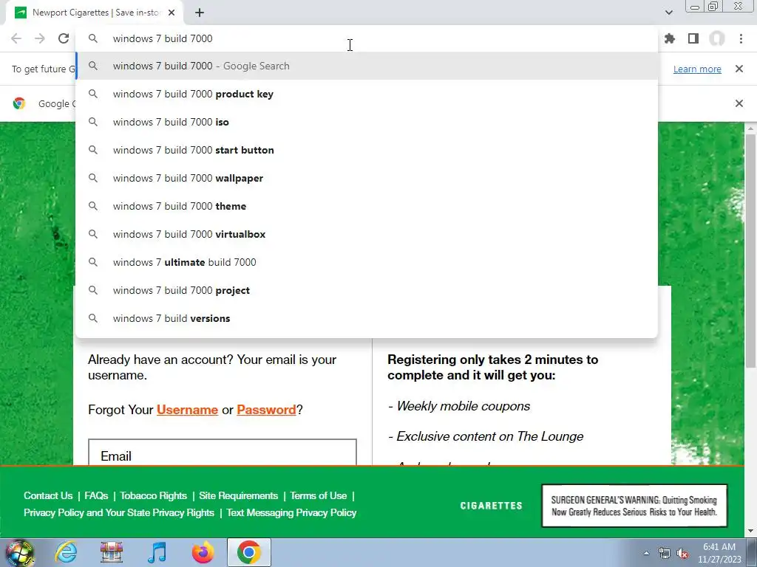Click the Username recovery link

[x=187, y=410]
